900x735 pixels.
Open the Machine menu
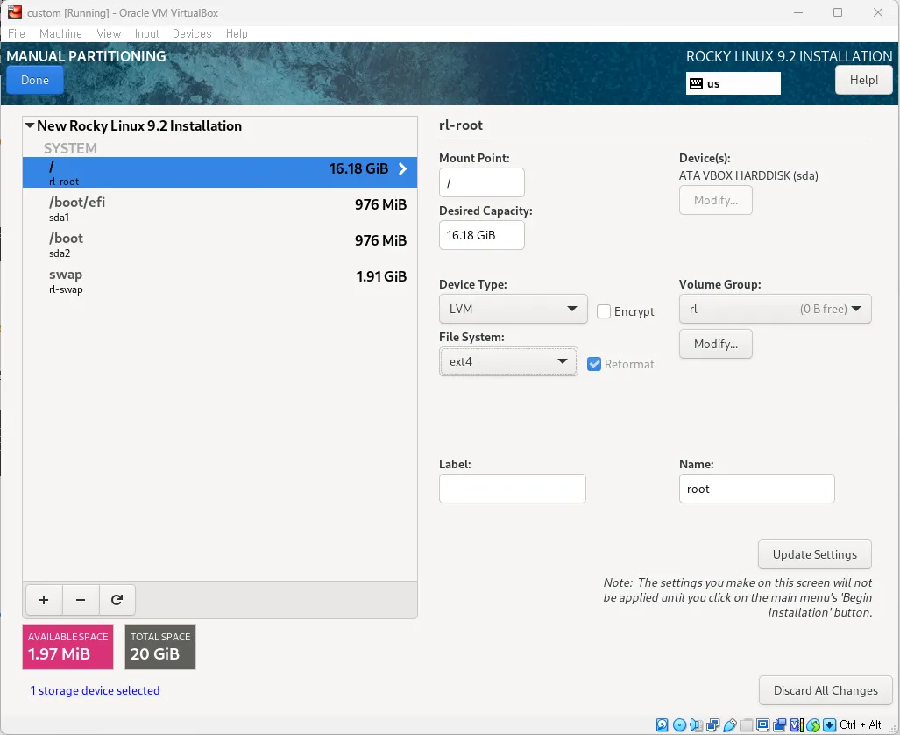(60, 33)
